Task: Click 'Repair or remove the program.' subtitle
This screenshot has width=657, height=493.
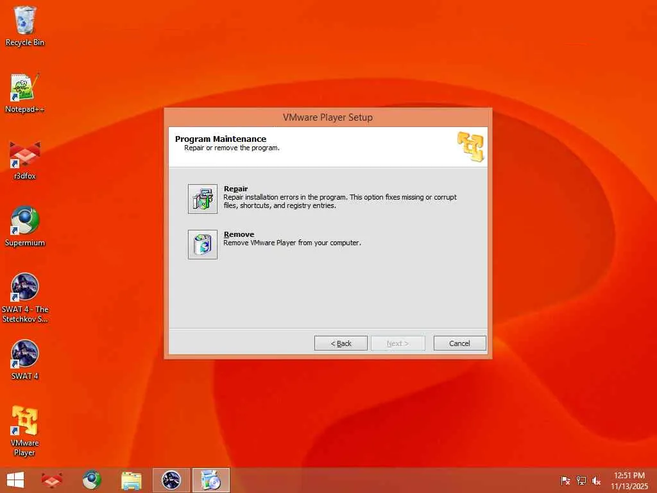Action: (x=232, y=148)
